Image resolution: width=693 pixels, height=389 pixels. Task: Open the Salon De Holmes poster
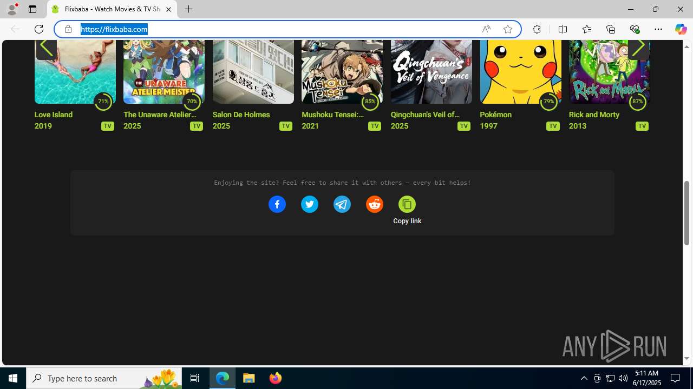click(253, 71)
